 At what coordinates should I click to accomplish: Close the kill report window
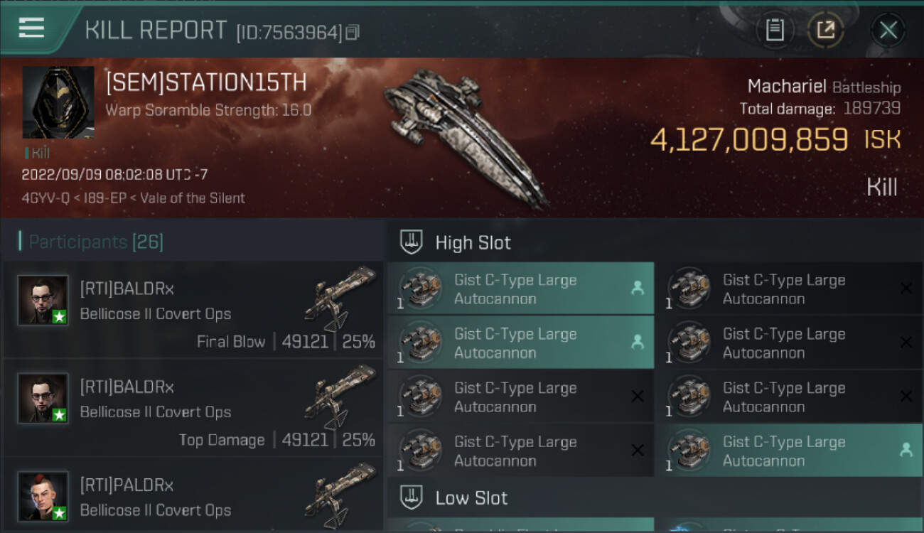tap(888, 30)
